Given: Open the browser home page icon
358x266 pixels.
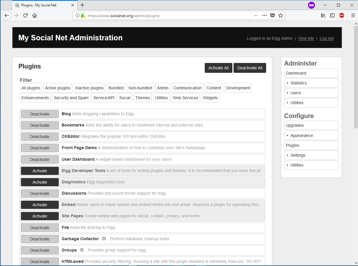Looking at the screenshot, I should [35, 16].
